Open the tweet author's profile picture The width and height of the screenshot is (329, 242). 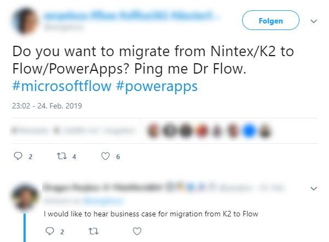(x=25, y=21)
